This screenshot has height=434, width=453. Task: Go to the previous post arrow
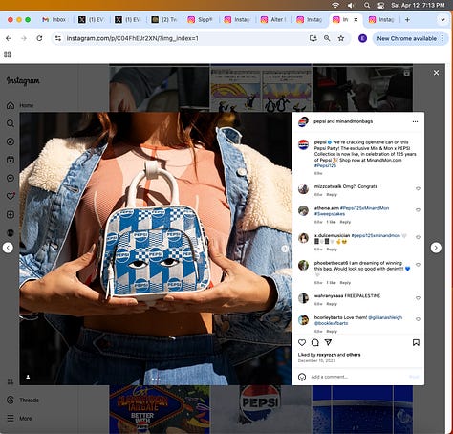(x=8, y=248)
